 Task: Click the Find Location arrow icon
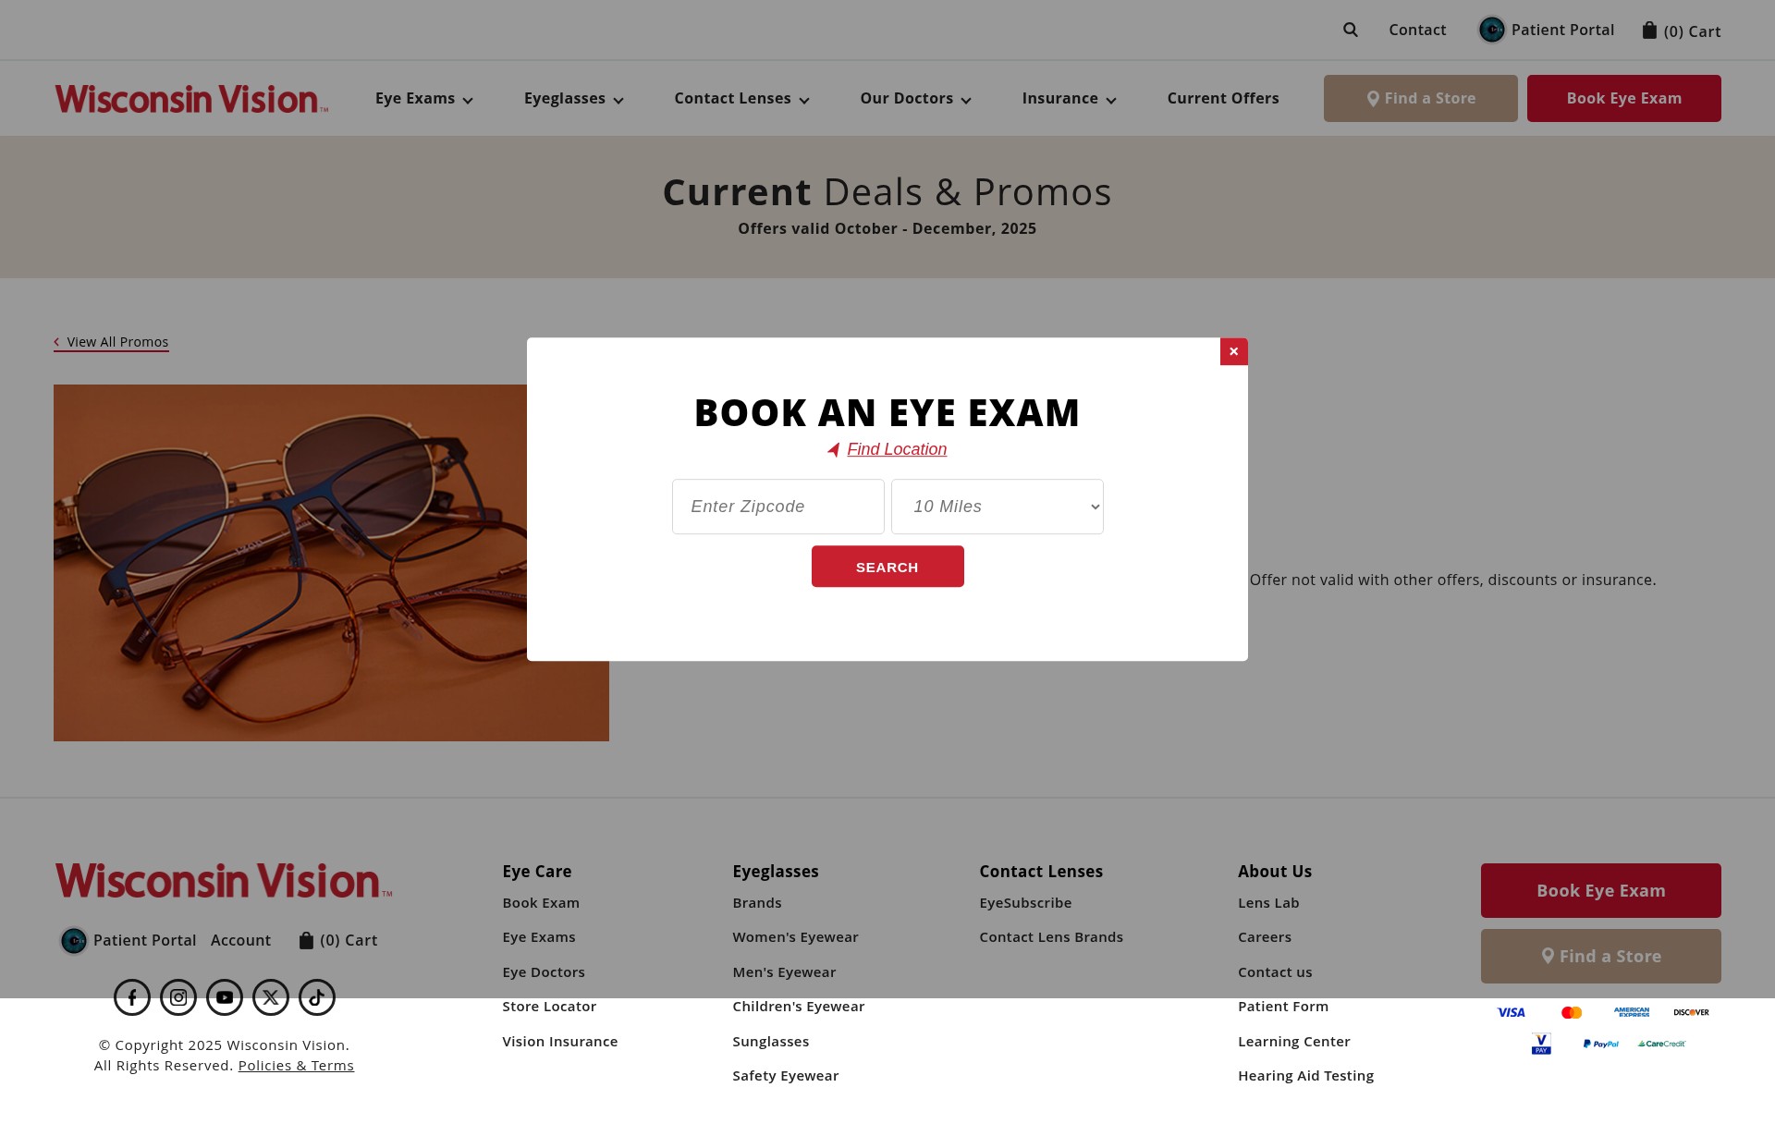point(833,450)
